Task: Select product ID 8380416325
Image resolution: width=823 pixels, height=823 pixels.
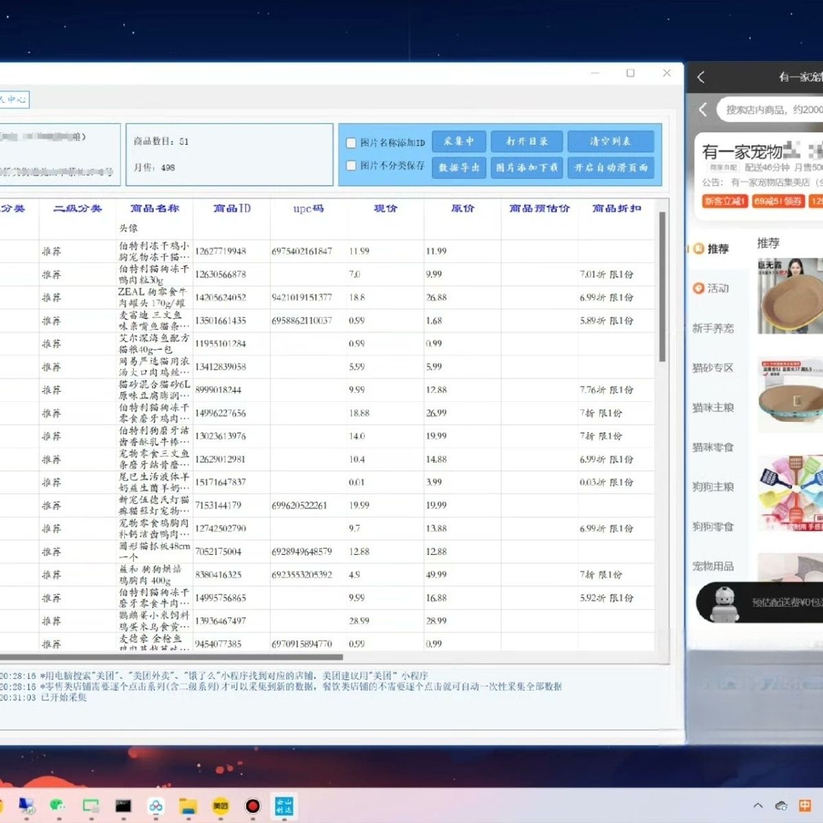Action: point(218,575)
